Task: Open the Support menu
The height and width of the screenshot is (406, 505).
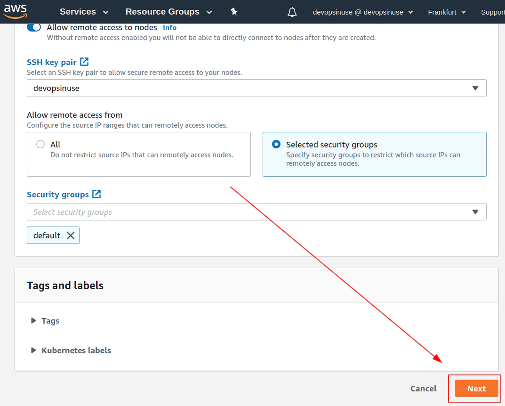Action: point(493,12)
